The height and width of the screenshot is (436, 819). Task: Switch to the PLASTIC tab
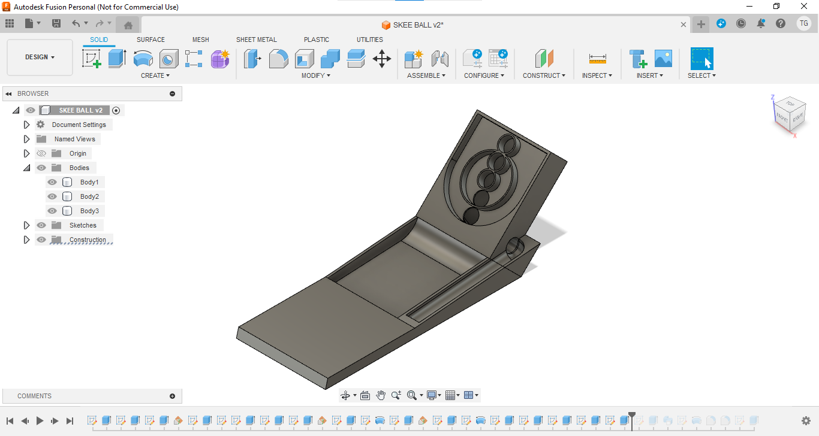coord(317,40)
